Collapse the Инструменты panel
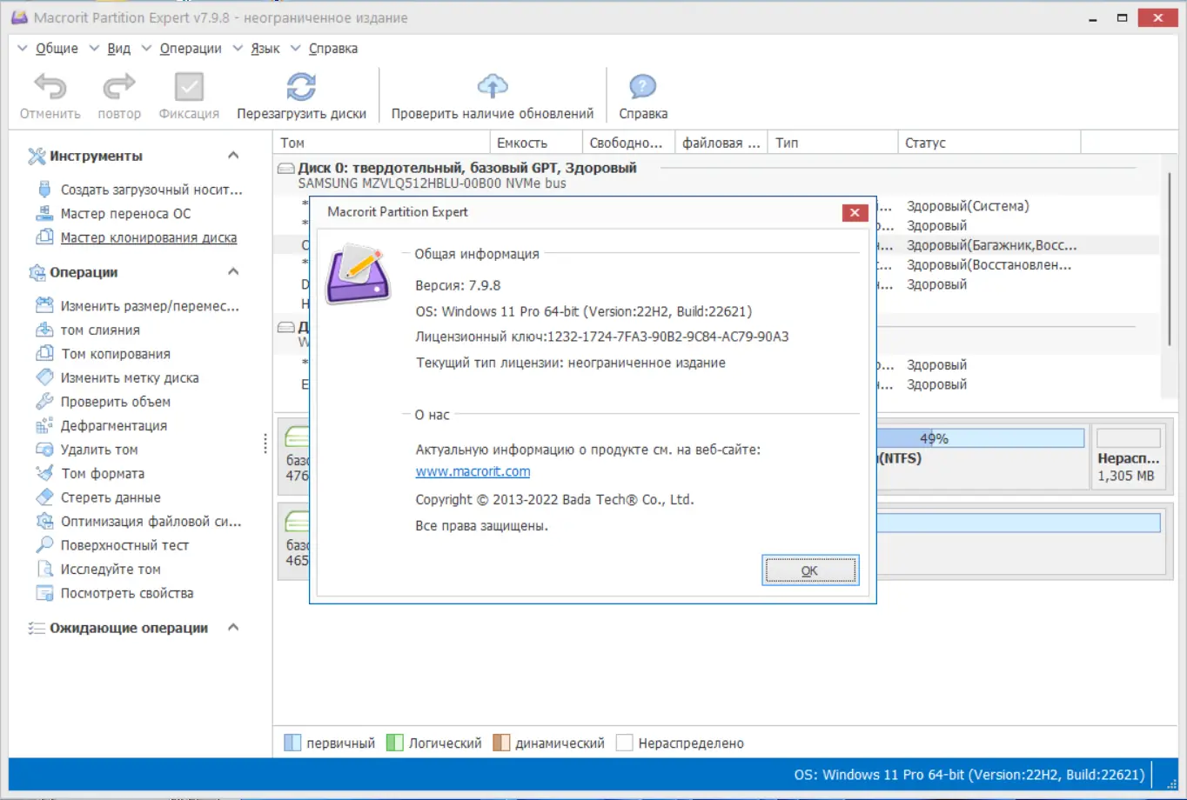Screen dimensions: 1187x800 coord(233,155)
